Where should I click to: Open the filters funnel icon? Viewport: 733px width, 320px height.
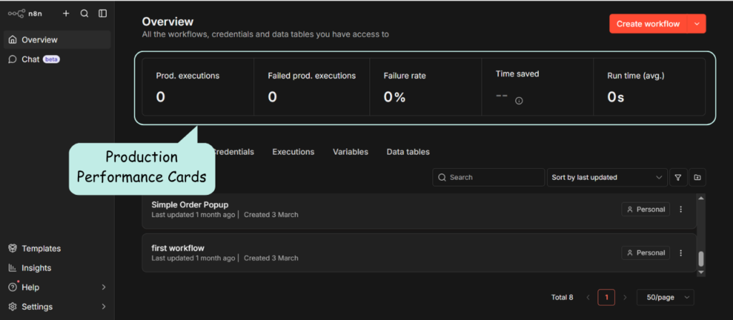[x=677, y=177]
